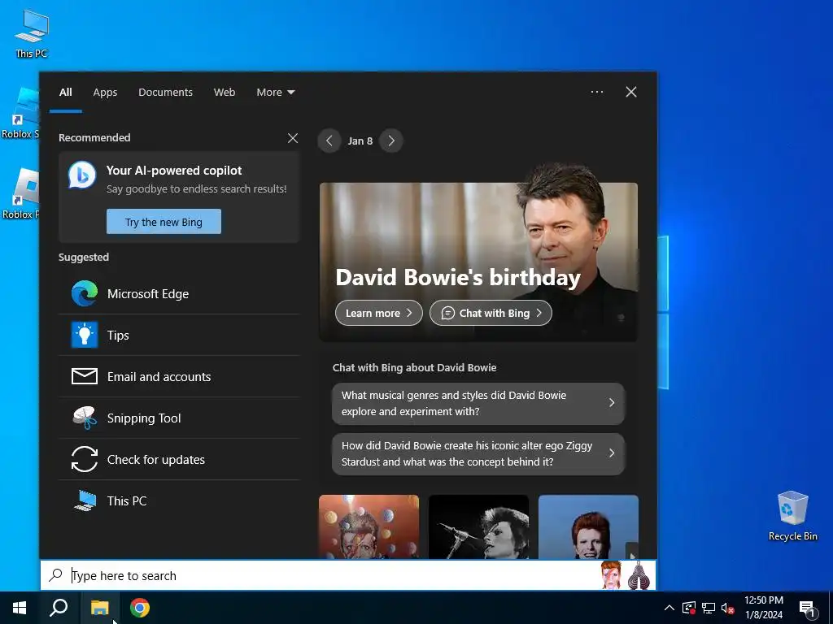Go to next day after Jan 8

click(391, 141)
